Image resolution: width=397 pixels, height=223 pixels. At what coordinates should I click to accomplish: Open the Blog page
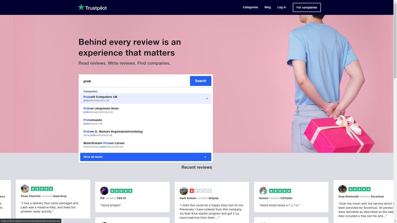point(268,7)
